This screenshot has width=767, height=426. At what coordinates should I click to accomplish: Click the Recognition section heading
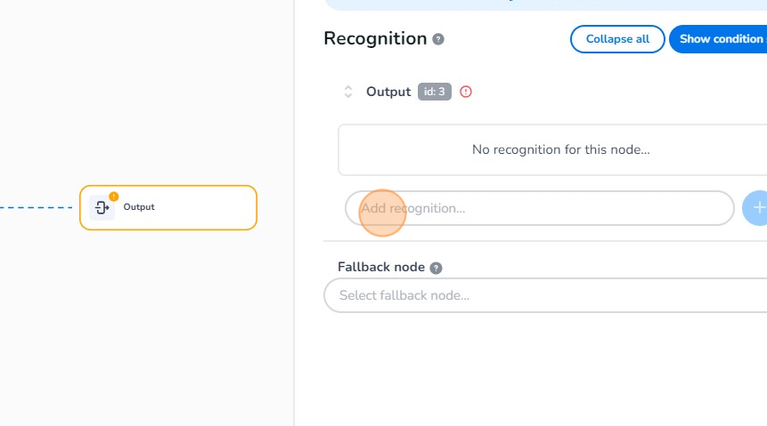(375, 38)
